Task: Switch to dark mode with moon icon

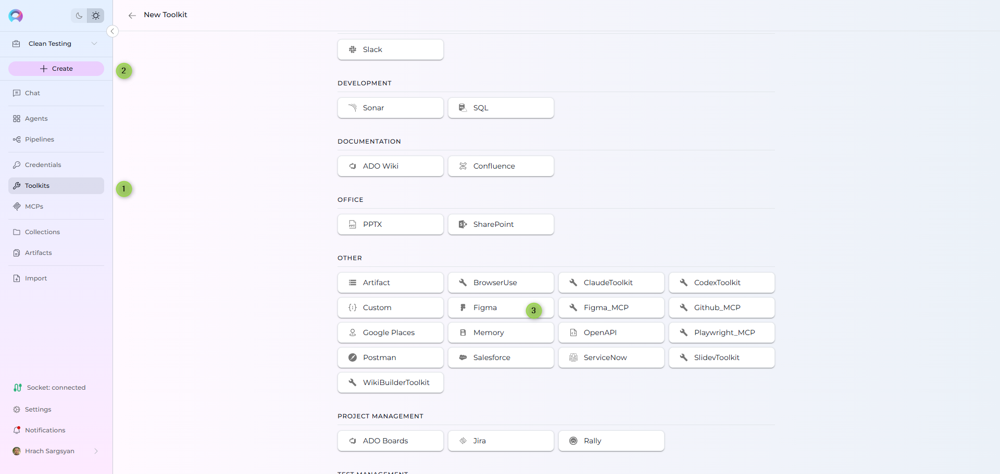Action: 79,16
